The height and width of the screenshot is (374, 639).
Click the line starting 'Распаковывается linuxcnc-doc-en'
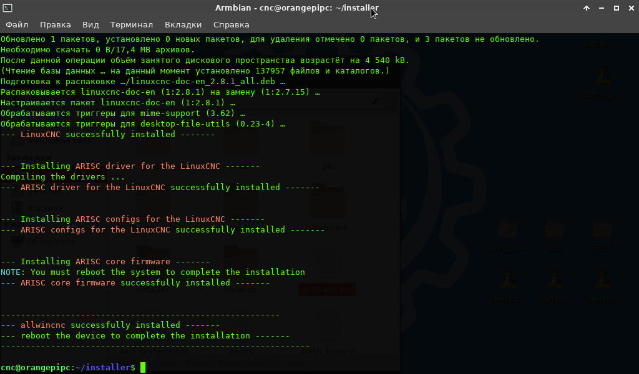tap(160, 92)
